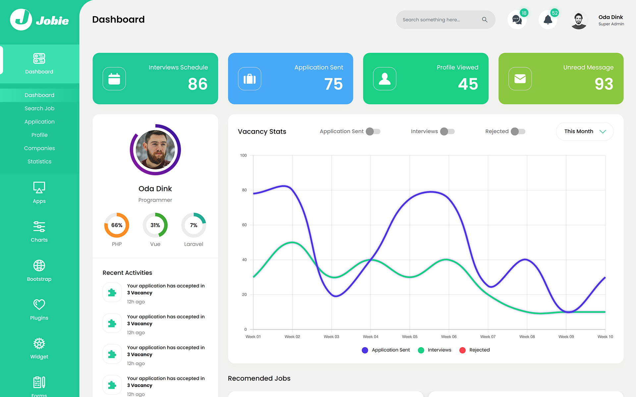
Task: Open the Bootstrap globe icon
Action: [39, 266]
